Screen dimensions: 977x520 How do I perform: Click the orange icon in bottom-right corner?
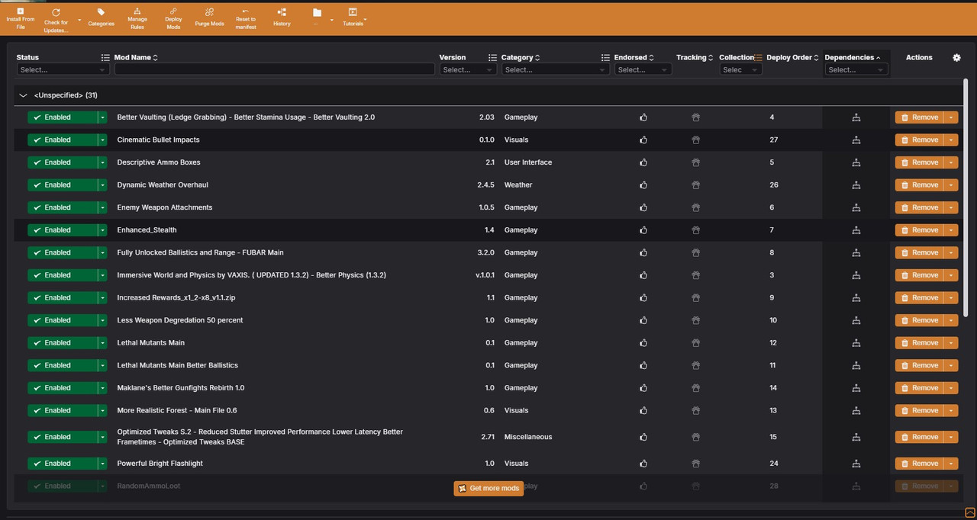(x=969, y=512)
